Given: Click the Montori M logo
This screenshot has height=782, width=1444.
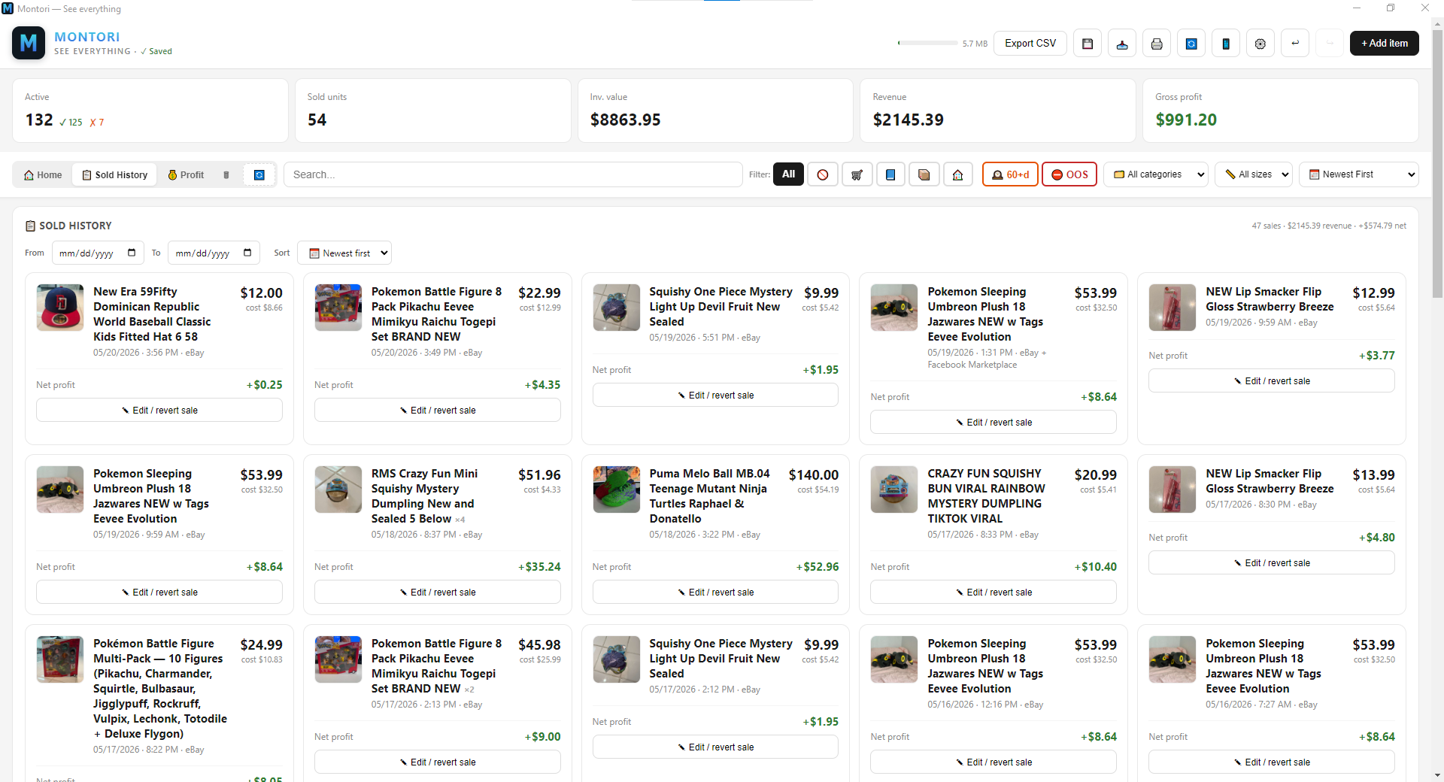Looking at the screenshot, I should pos(29,43).
